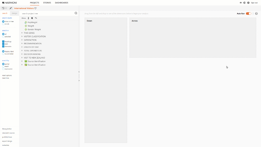Select the Weight tree item label
This screenshot has width=261, height=147.
(x=31, y=26)
